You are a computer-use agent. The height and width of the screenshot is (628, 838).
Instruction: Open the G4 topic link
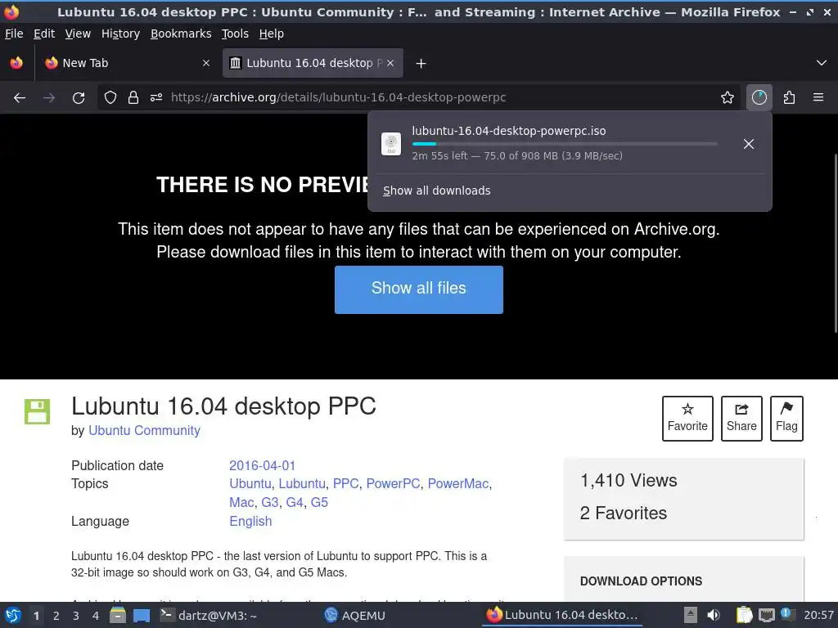[x=295, y=502]
